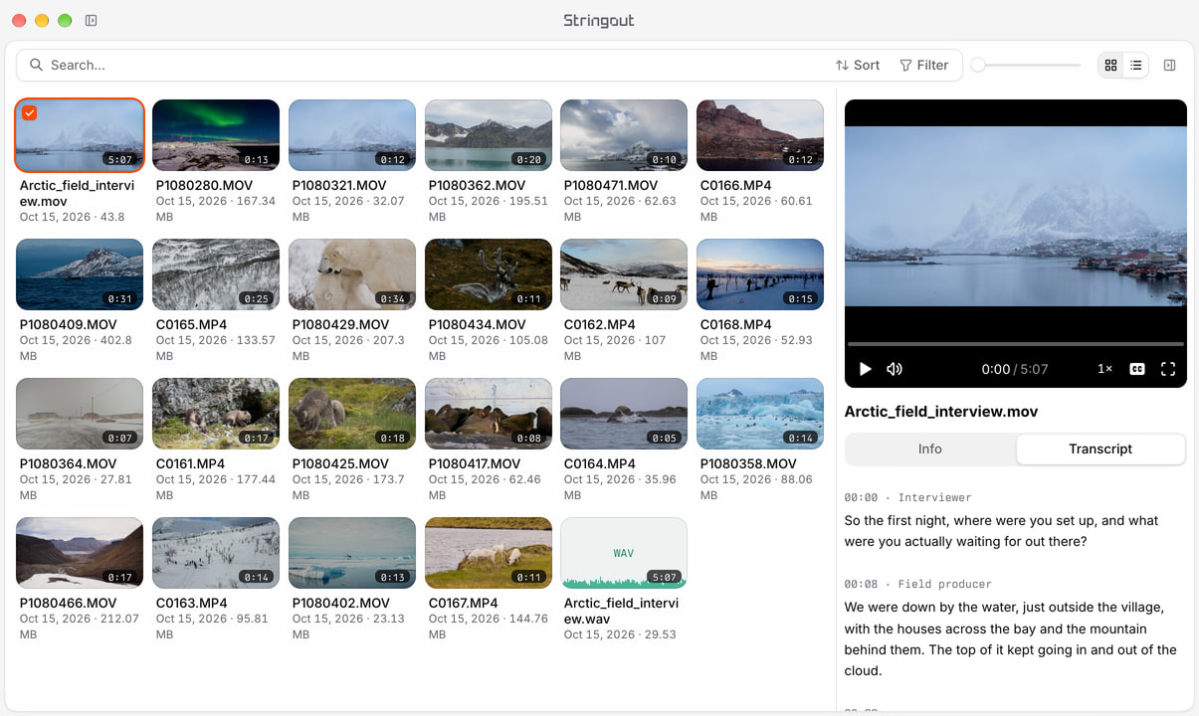
Task: Select the P1080434.MOV reindeer thumbnail
Action: click(x=489, y=274)
